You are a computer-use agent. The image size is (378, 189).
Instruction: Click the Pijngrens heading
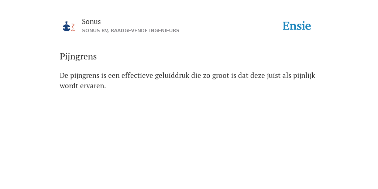[x=78, y=56]
